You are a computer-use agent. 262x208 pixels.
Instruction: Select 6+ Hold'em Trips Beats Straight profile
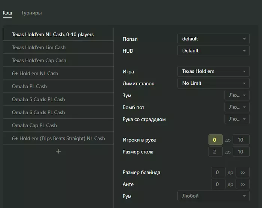coord(58,138)
